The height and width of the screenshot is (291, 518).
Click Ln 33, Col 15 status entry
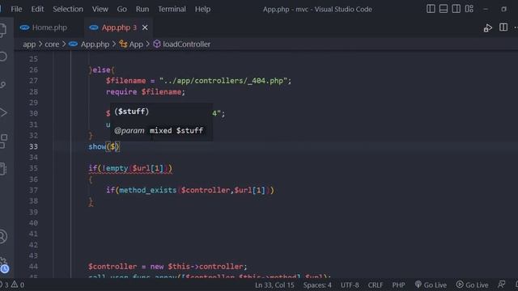274,285
